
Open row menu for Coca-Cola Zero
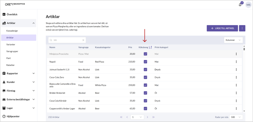(236, 77)
